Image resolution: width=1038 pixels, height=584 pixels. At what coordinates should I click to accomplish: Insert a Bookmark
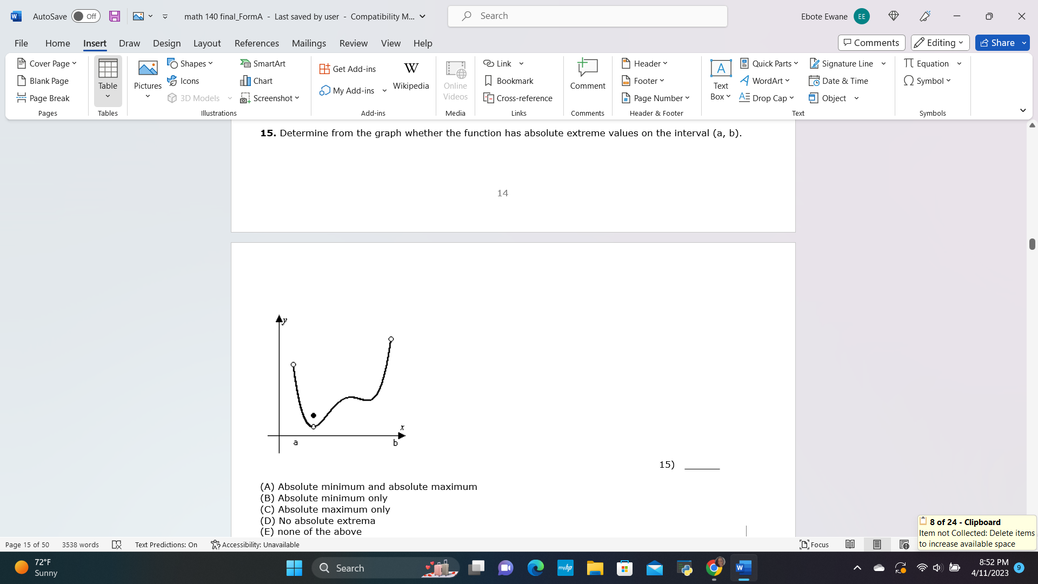[x=508, y=81]
